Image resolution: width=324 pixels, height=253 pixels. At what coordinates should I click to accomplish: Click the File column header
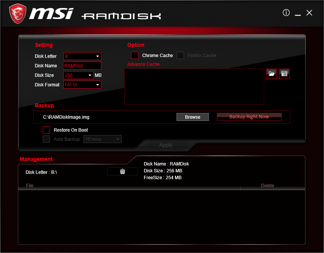tap(30, 186)
